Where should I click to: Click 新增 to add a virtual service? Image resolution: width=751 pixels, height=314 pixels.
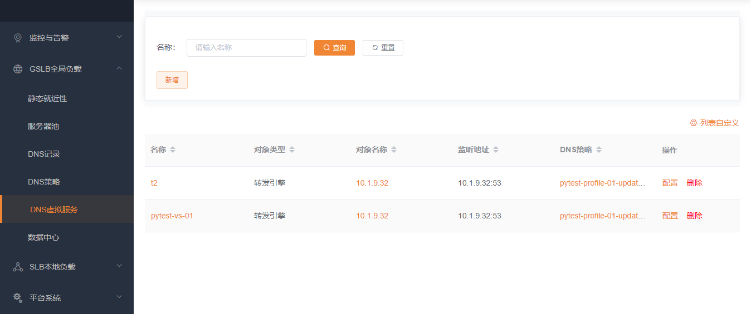[x=172, y=80]
